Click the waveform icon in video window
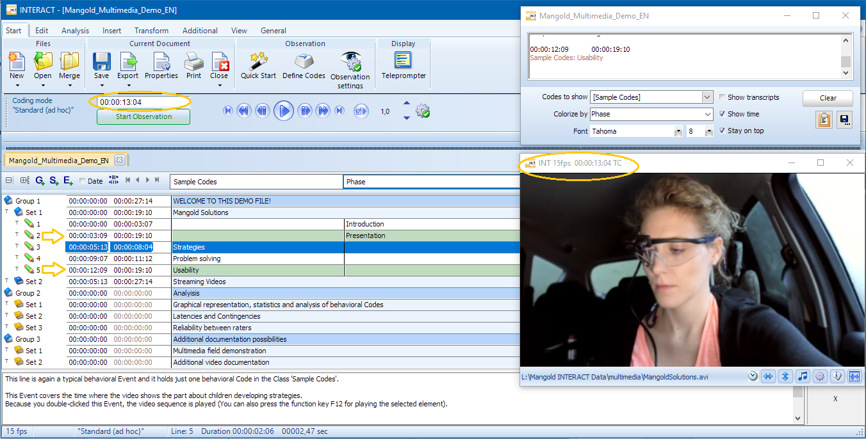 click(854, 376)
